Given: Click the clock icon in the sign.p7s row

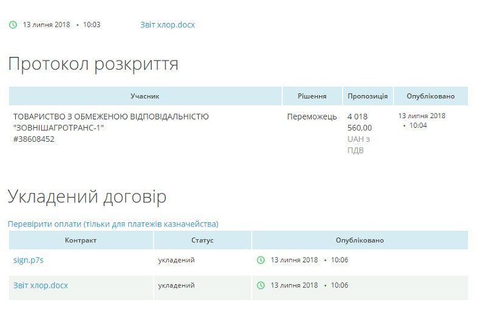Looking at the screenshot, I should point(261,260).
